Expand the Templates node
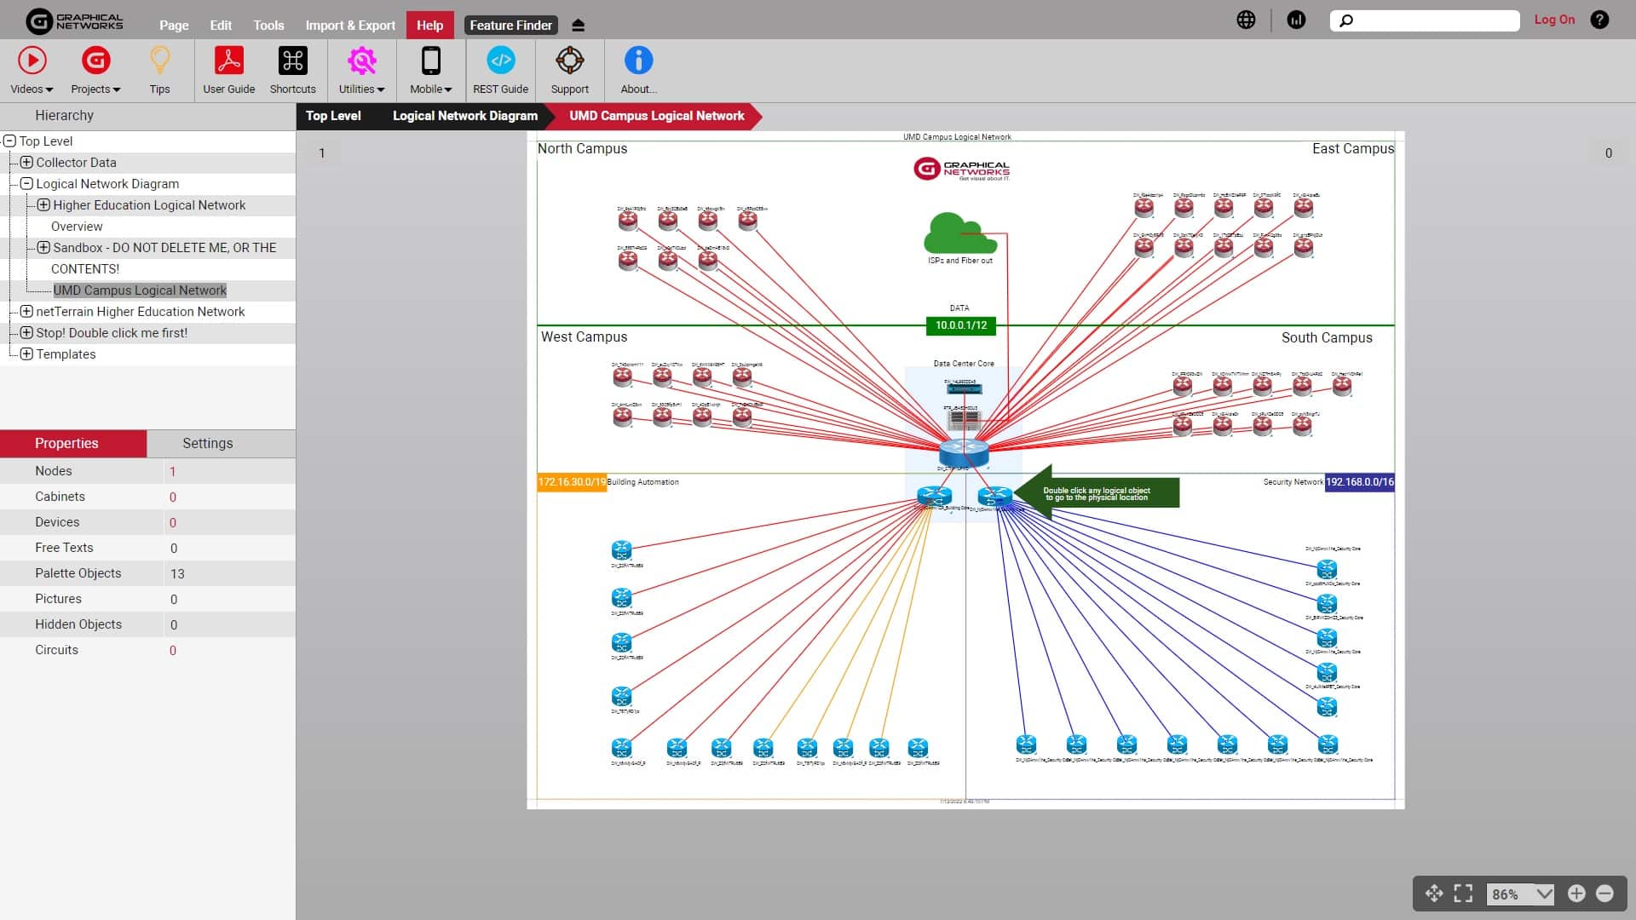The height and width of the screenshot is (920, 1636). [x=26, y=354]
